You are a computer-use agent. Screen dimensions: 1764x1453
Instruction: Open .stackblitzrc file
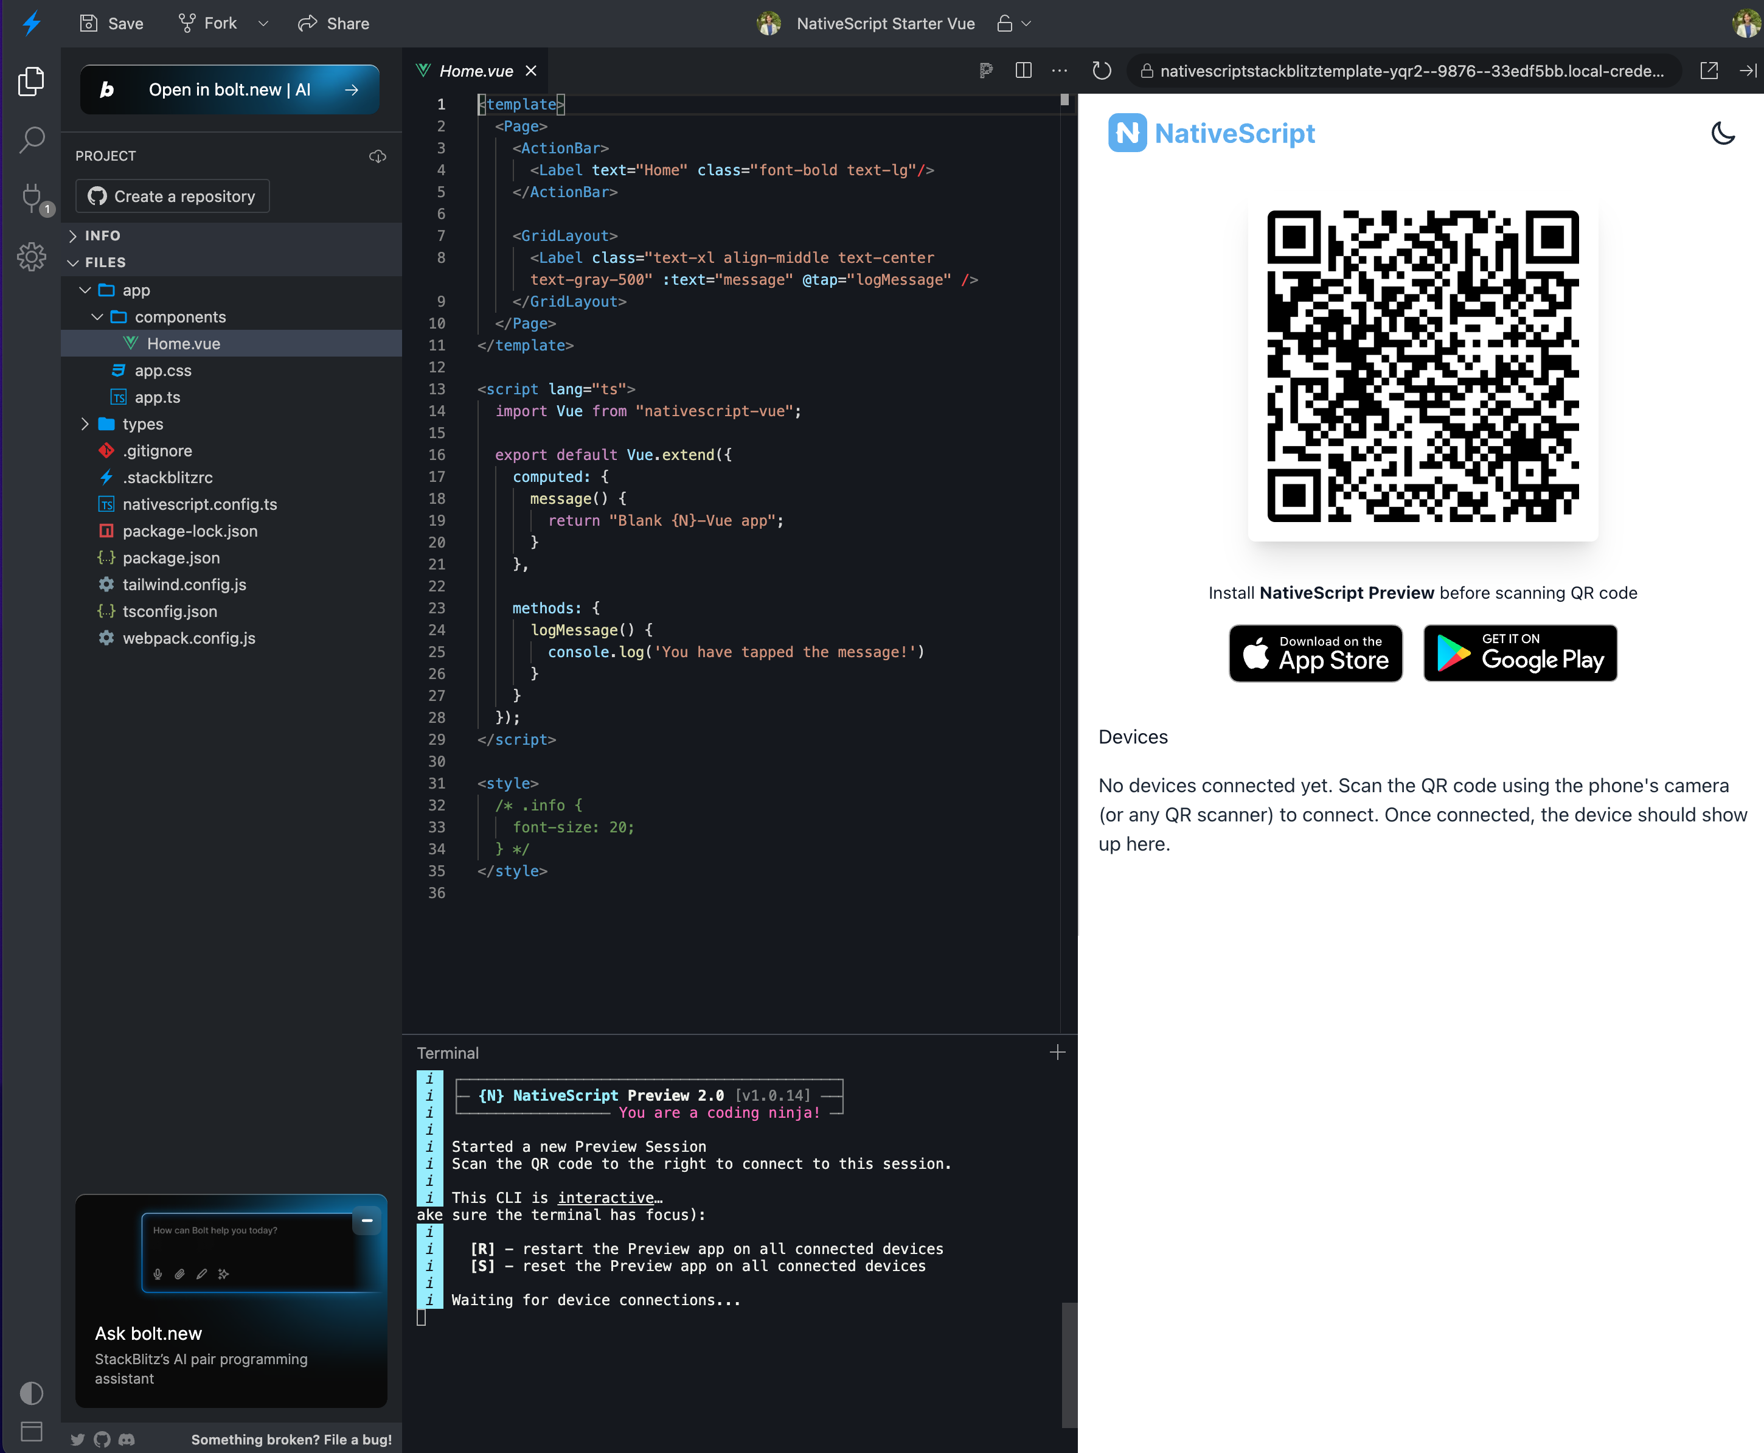click(x=231, y=477)
